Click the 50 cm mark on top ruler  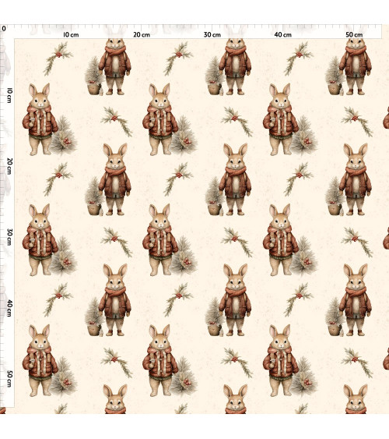click(x=354, y=35)
